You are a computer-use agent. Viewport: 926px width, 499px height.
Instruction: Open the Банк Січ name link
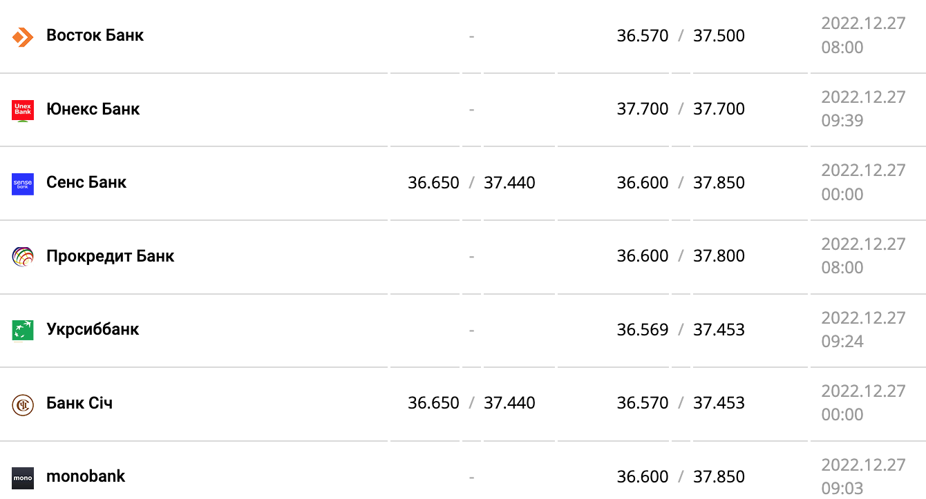click(x=79, y=403)
